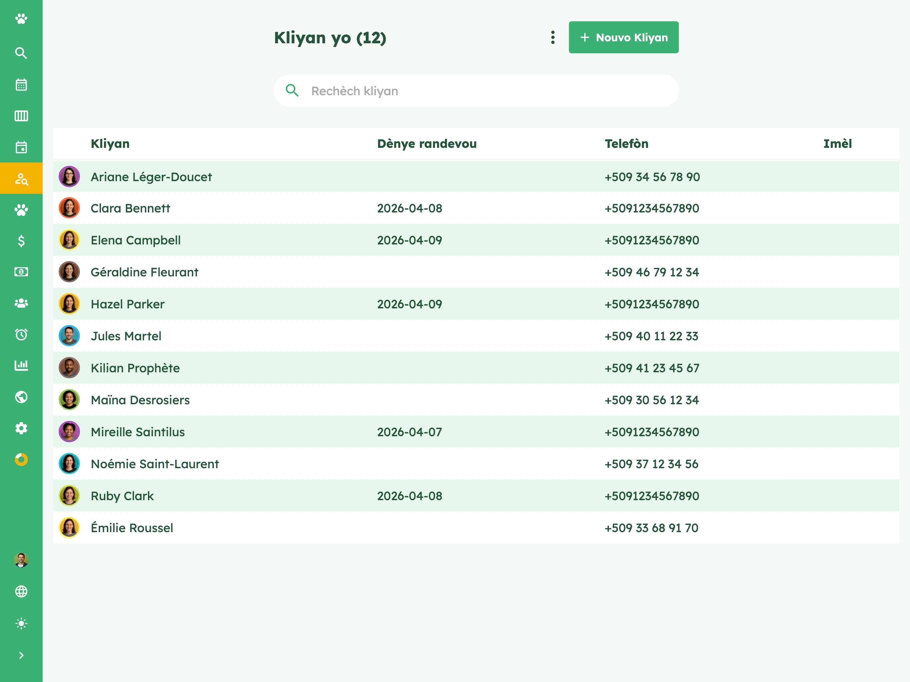
Task: Click Kilian Prophète's avatar photo
Action: (69, 368)
